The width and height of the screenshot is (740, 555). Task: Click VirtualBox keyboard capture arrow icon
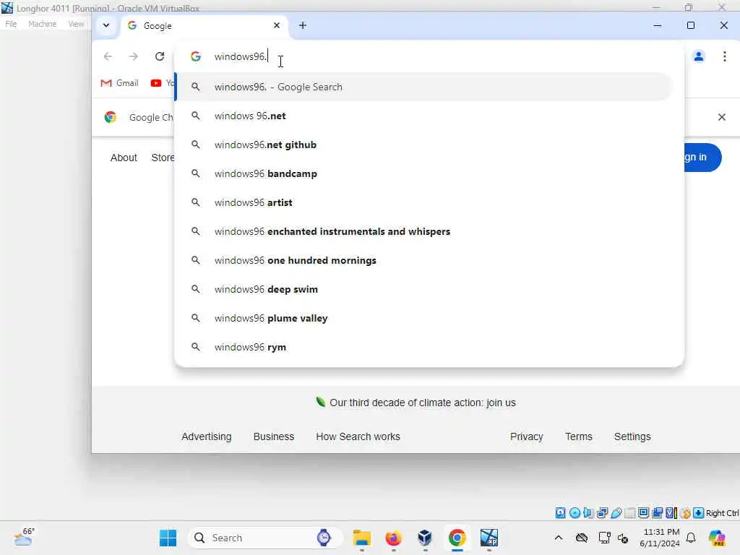699,512
